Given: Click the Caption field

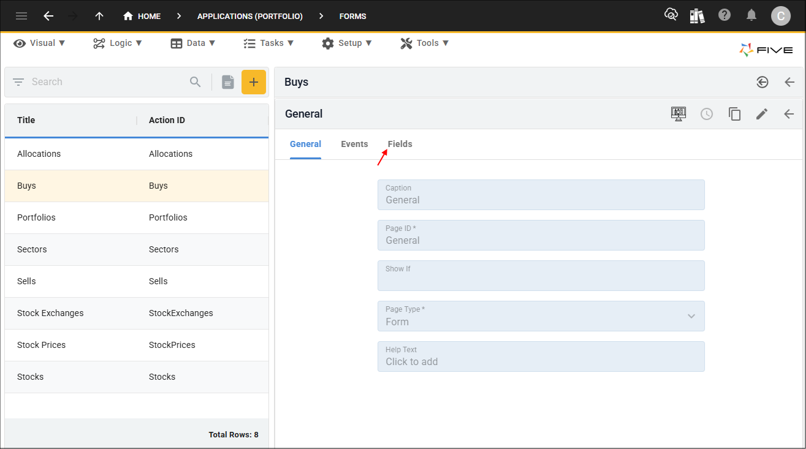Looking at the screenshot, I should 541,195.
